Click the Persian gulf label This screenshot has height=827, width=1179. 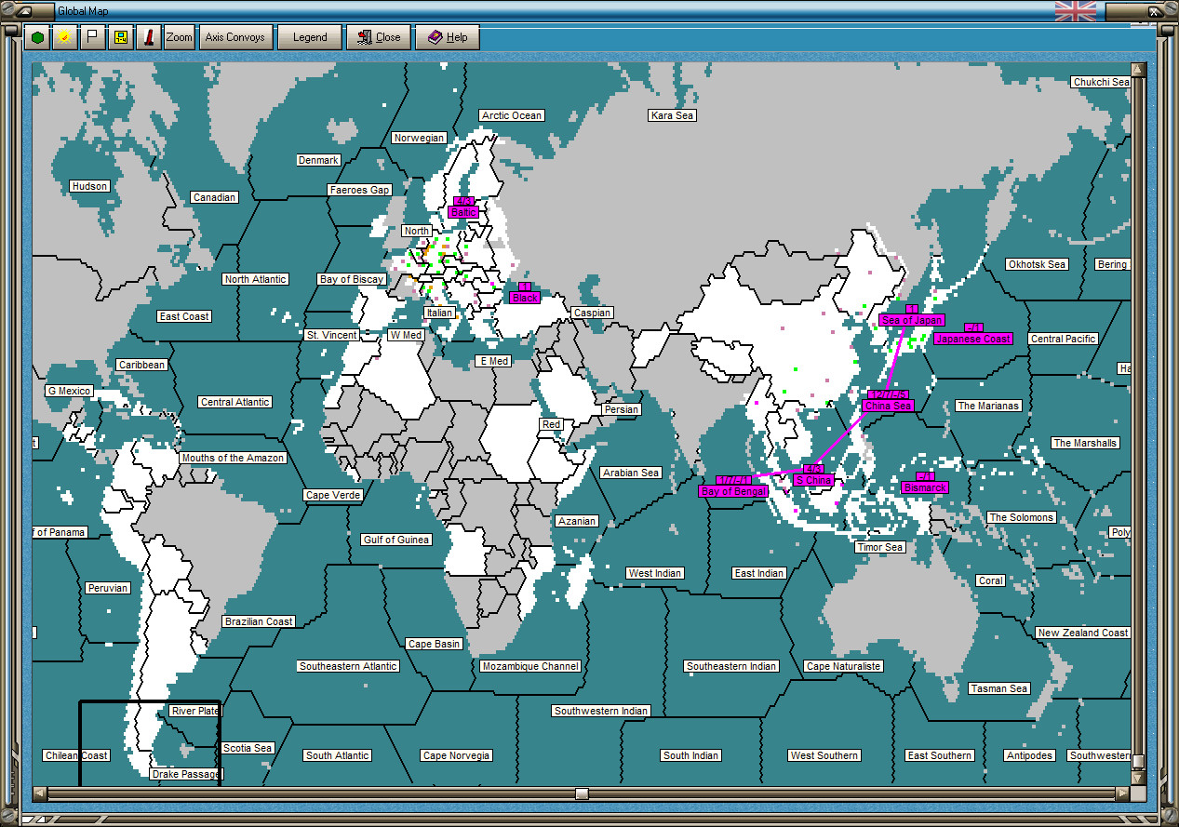click(622, 409)
